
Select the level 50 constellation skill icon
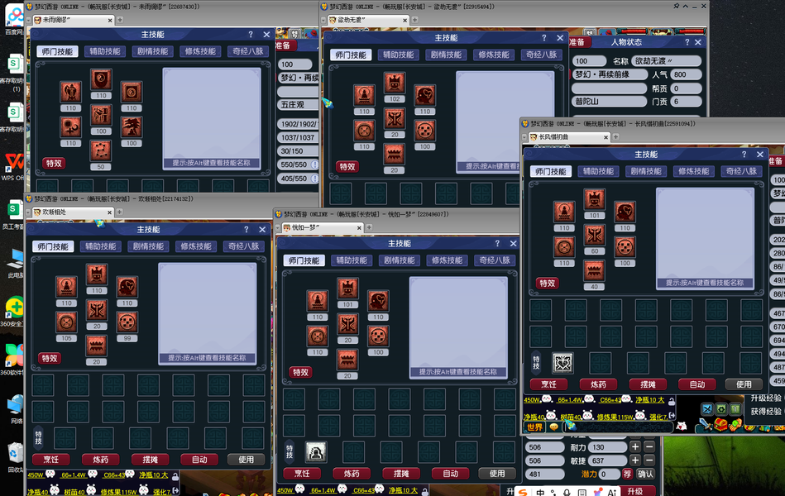point(101,150)
